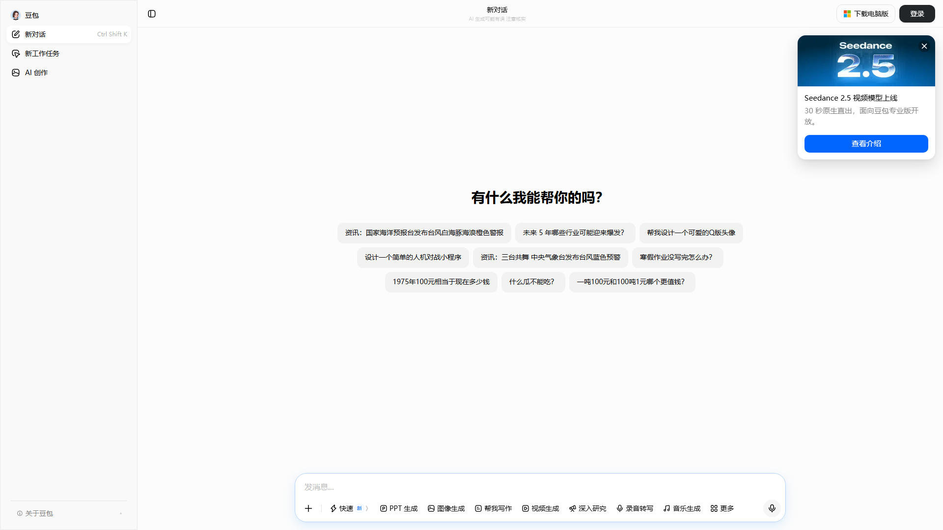Open the 快速 mode selector
The image size is (943, 530).
point(349,508)
